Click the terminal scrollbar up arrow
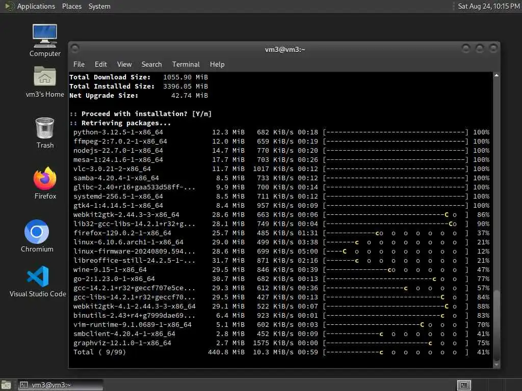522x391 pixels. pyautogui.click(x=497, y=75)
